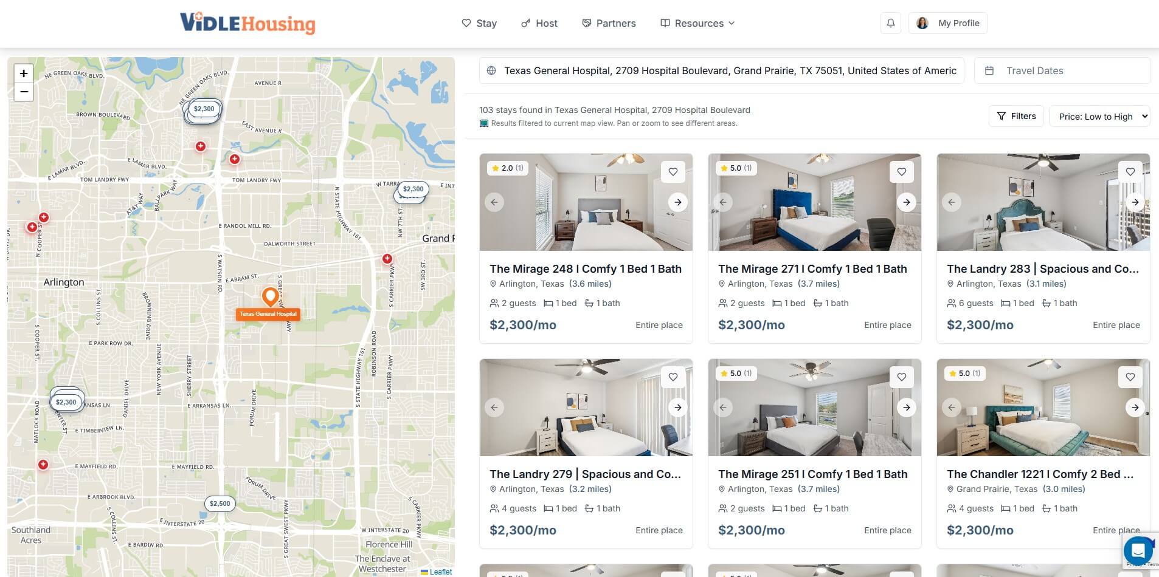The width and height of the screenshot is (1159, 577).
Task: Show next photo of Mirage 248
Action: click(677, 202)
